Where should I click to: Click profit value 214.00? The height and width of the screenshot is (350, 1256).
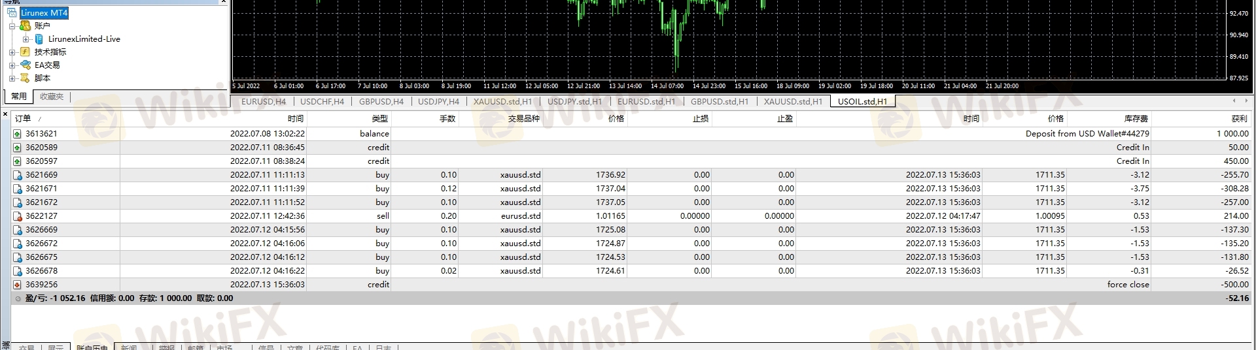(1236, 216)
